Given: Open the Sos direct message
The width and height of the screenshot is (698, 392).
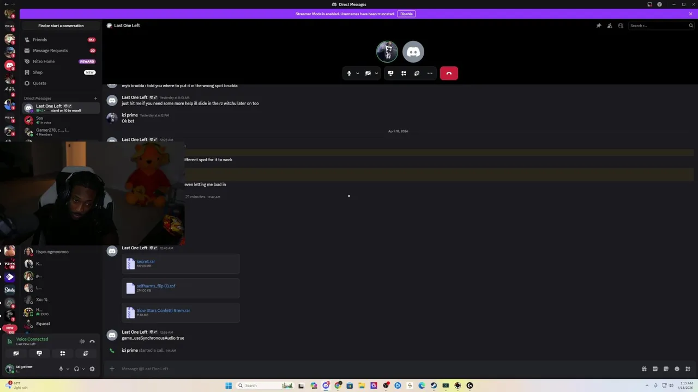Looking at the screenshot, I should click(61, 120).
